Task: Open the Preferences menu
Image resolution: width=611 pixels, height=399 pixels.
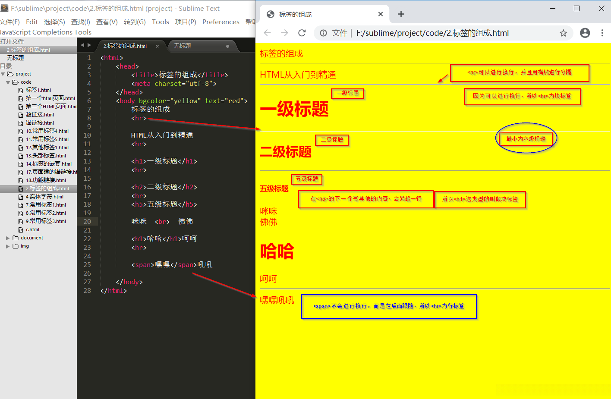Action: [x=220, y=22]
